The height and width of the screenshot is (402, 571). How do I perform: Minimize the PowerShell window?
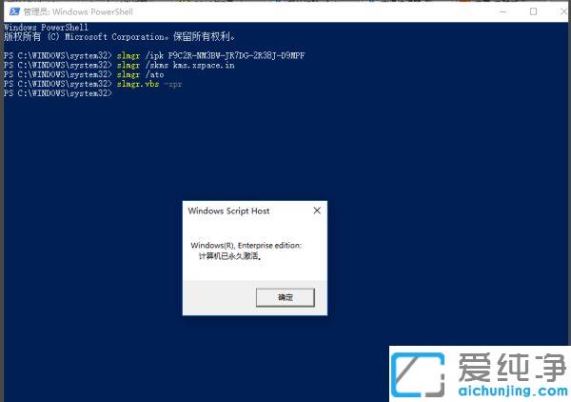point(502,11)
